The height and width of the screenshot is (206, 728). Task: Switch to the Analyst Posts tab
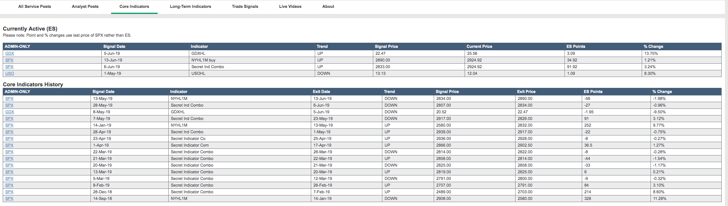[x=85, y=6]
